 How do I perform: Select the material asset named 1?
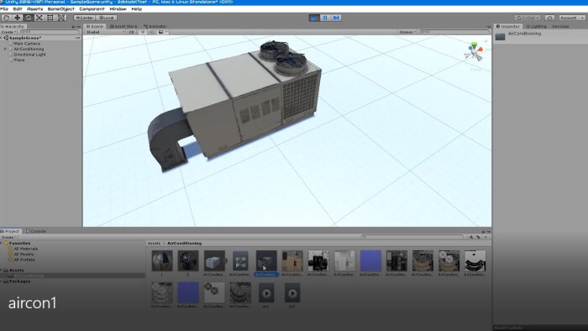click(x=162, y=261)
